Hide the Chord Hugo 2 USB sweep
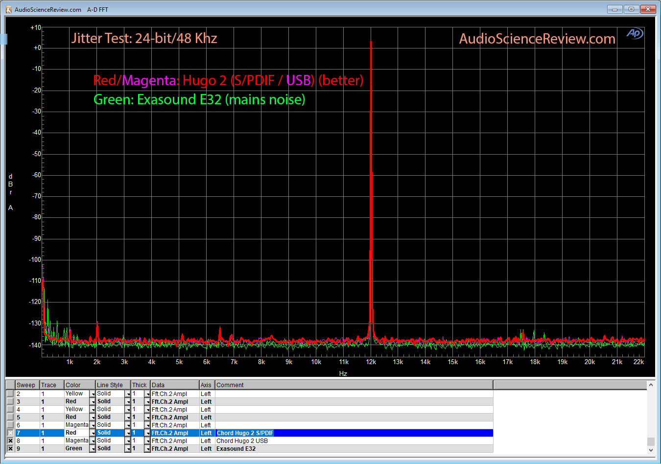Screen dimensions: 661x464 tap(10, 441)
